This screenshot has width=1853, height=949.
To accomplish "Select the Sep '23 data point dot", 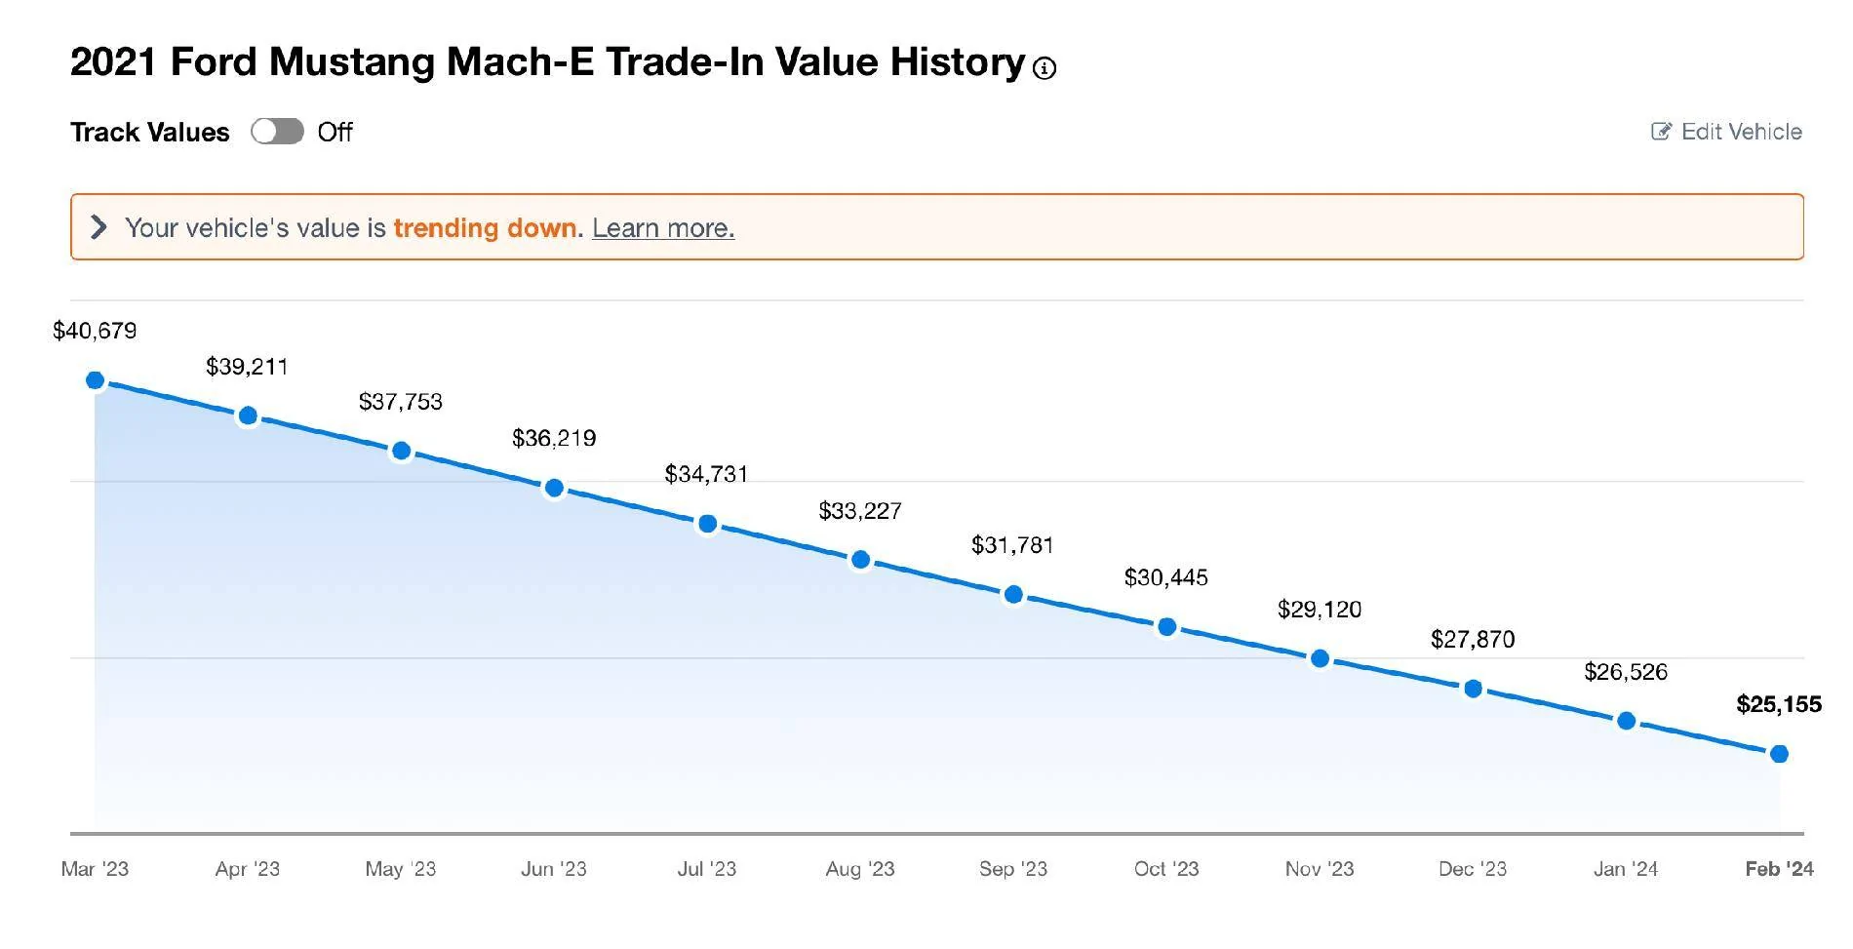I will [x=1013, y=594].
